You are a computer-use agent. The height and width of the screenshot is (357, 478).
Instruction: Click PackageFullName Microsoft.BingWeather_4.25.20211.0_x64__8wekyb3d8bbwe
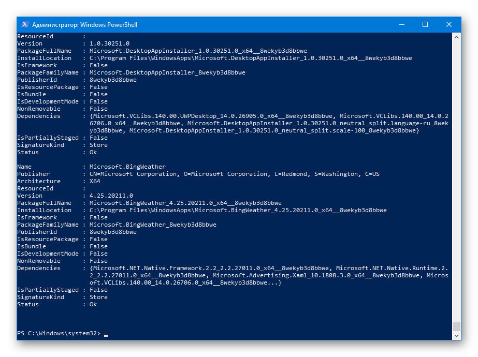[185, 203]
